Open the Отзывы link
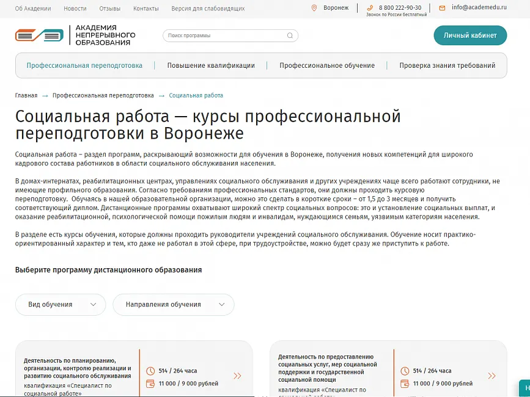 click(x=110, y=9)
